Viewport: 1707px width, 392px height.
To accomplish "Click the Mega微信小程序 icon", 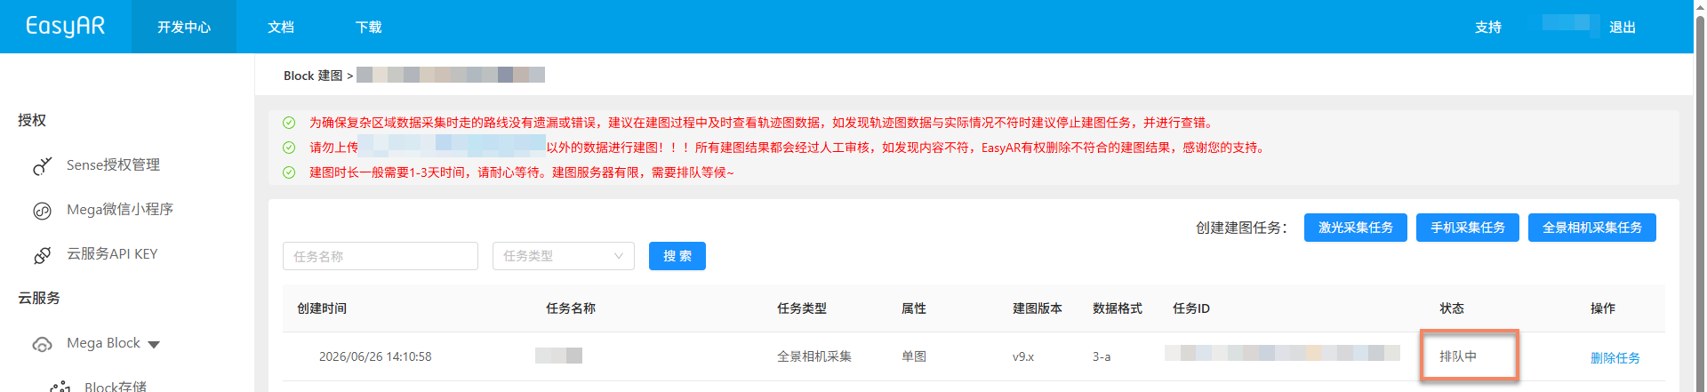I will [42, 211].
